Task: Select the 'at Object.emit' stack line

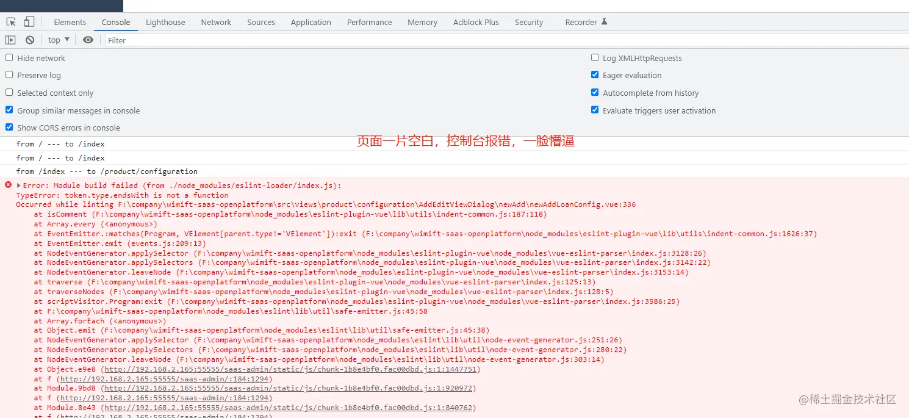Action: [x=262, y=330]
